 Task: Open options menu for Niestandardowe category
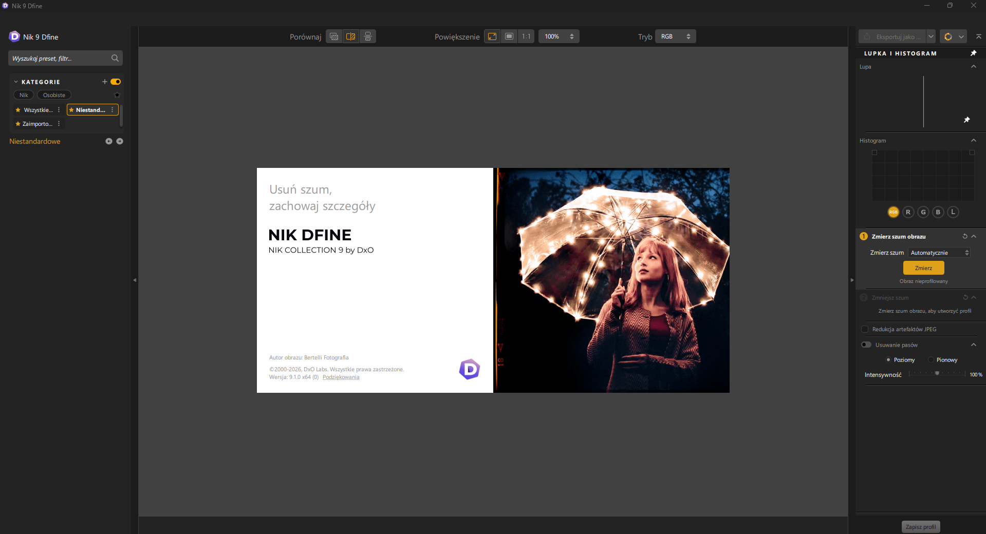tap(113, 110)
